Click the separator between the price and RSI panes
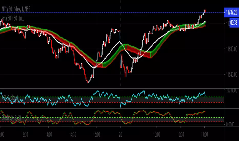The image size is (239, 141). coord(112,88)
